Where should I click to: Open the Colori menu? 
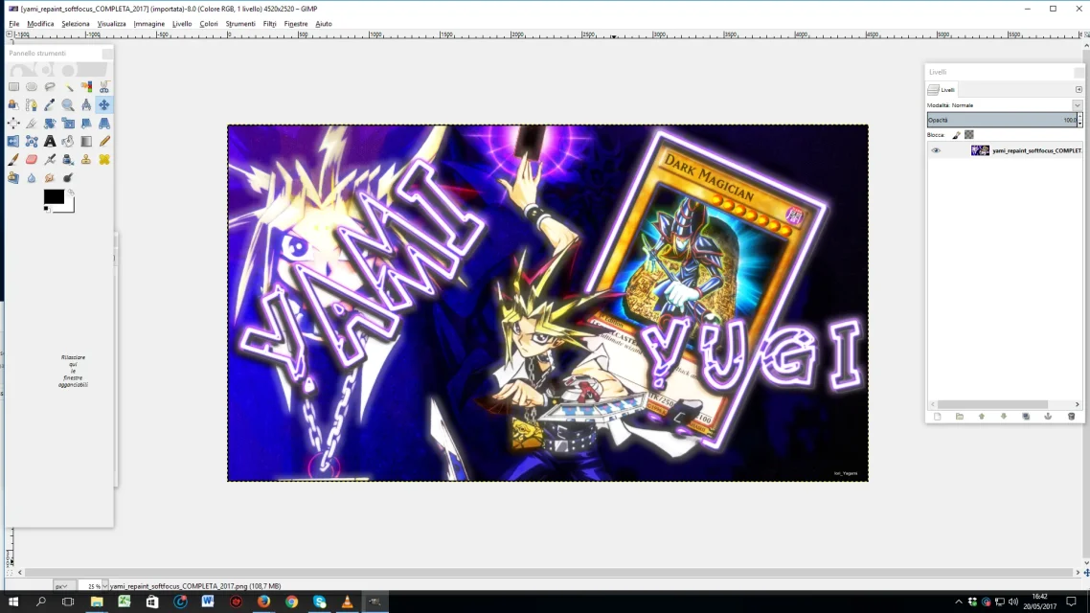point(209,24)
